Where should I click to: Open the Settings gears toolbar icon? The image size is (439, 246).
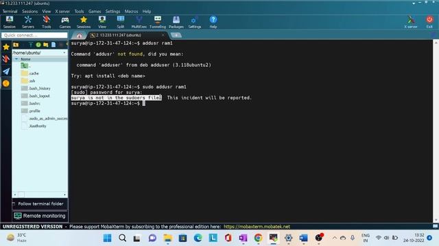pos(195,22)
